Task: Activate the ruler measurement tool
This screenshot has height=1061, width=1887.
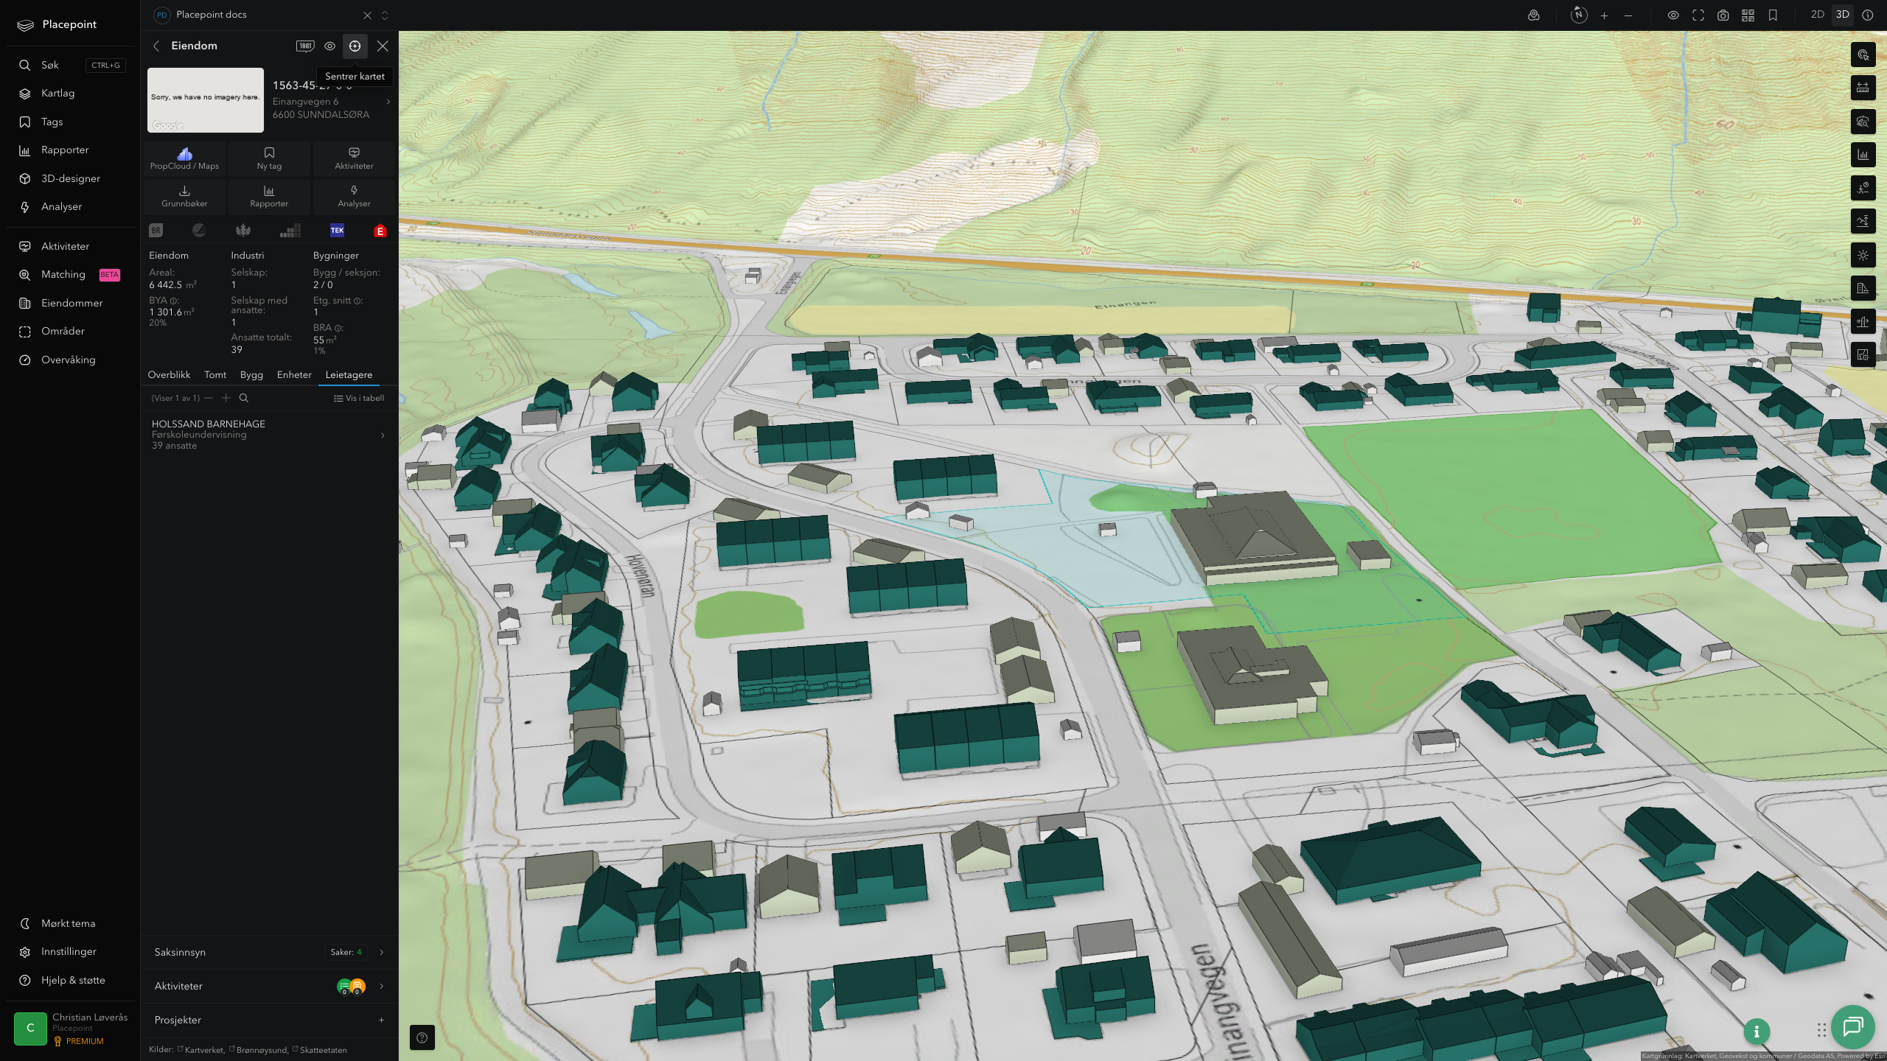Action: (1863, 88)
